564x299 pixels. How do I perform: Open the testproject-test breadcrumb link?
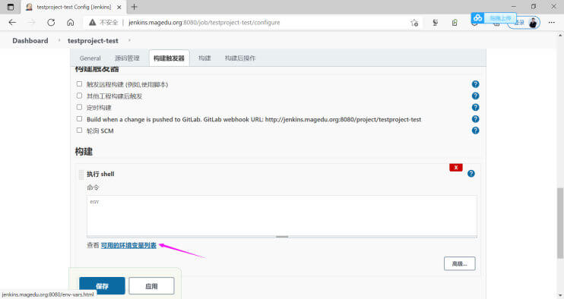[x=93, y=40]
